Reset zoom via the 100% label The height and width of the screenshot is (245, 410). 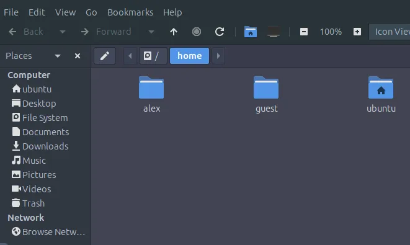point(331,32)
